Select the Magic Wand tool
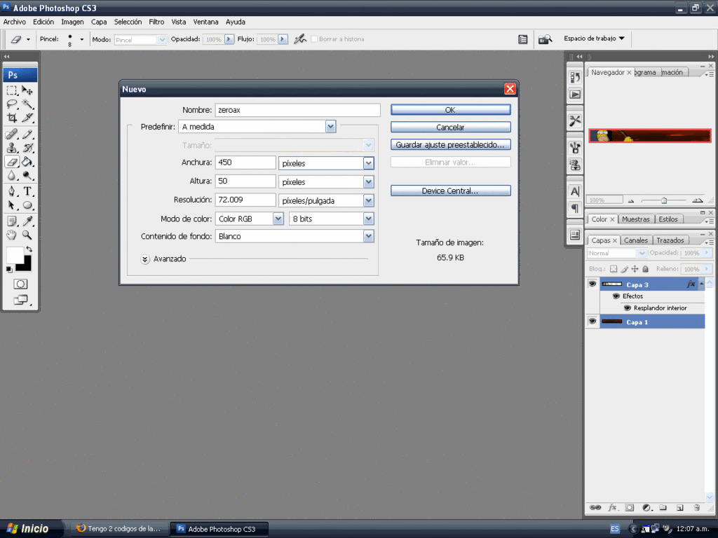This screenshot has height=538, width=718. [x=27, y=104]
